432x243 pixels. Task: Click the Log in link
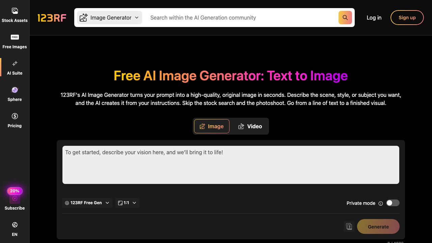click(x=374, y=18)
